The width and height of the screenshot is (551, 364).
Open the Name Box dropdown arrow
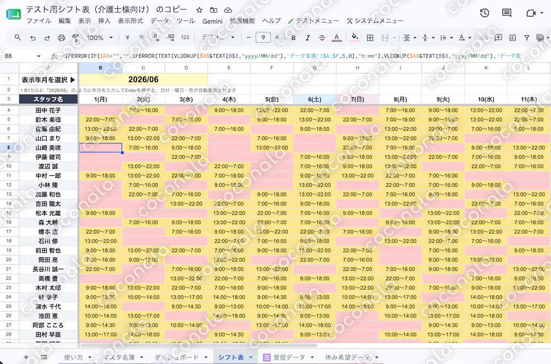click(x=39, y=56)
